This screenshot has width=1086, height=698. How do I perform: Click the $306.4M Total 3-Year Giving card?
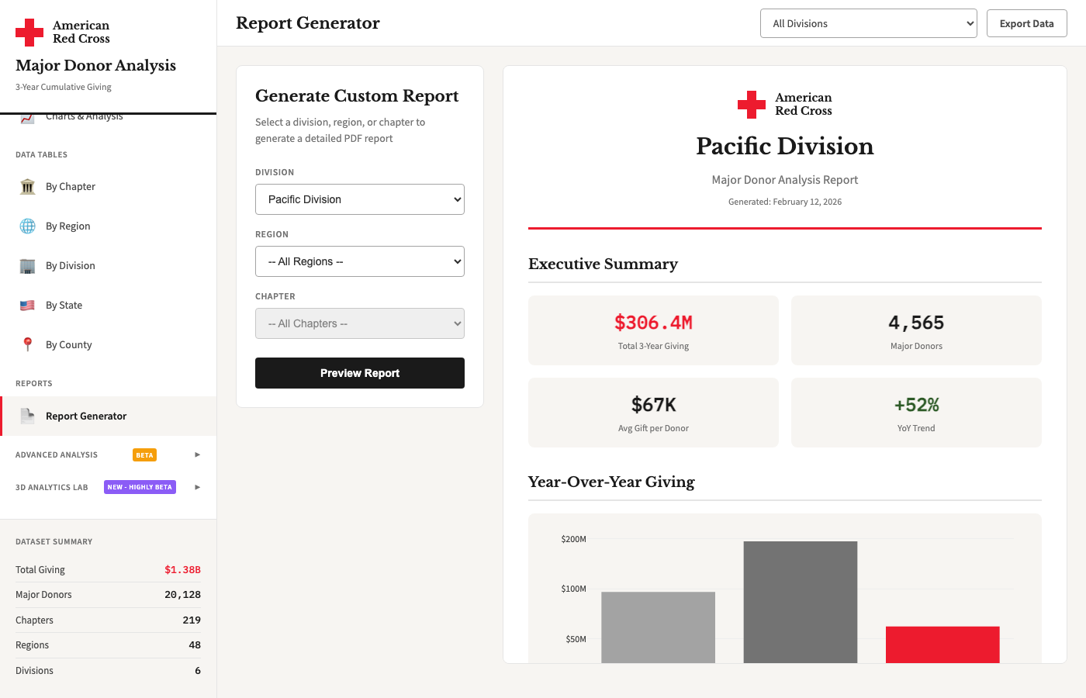pos(653,330)
